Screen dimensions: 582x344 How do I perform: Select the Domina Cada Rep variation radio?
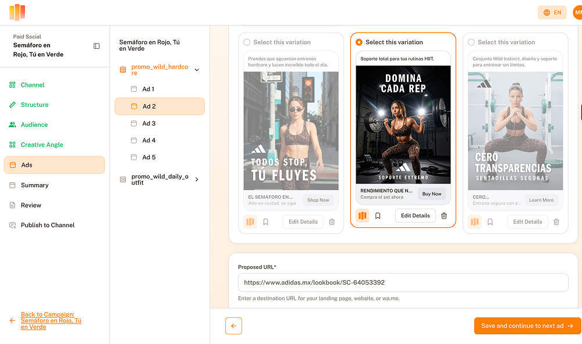click(x=359, y=42)
